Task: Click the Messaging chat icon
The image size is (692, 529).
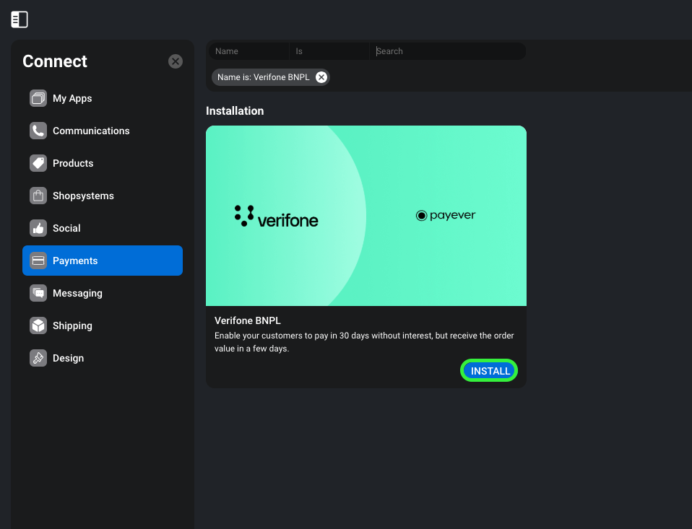Action: pos(38,293)
